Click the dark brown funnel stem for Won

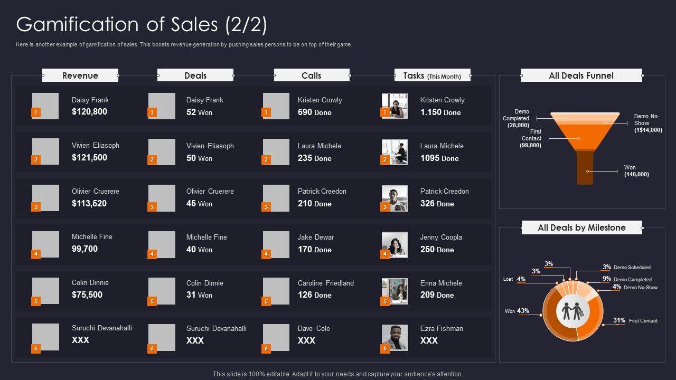tap(585, 167)
